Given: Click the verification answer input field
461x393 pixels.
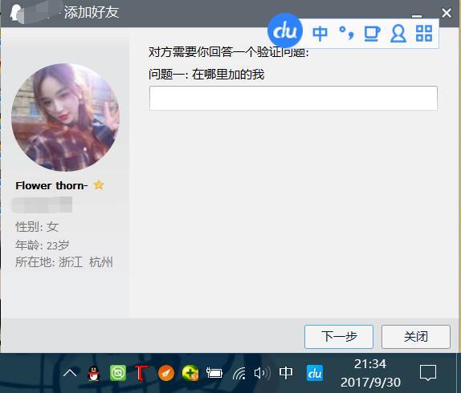Looking at the screenshot, I should (x=293, y=98).
